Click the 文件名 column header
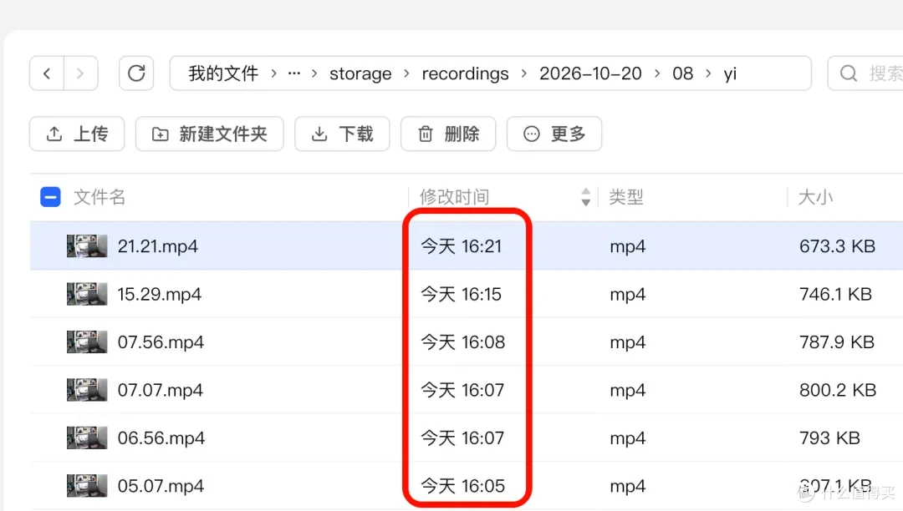The width and height of the screenshot is (903, 511). pyautogui.click(x=99, y=197)
